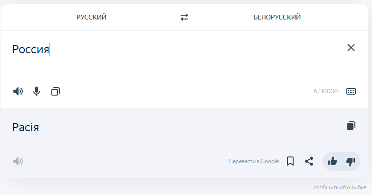Screen dimensions: 372x195
Task: Open the БЕЛОРУССКИЙ target language selector
Action: coord(277,17)
